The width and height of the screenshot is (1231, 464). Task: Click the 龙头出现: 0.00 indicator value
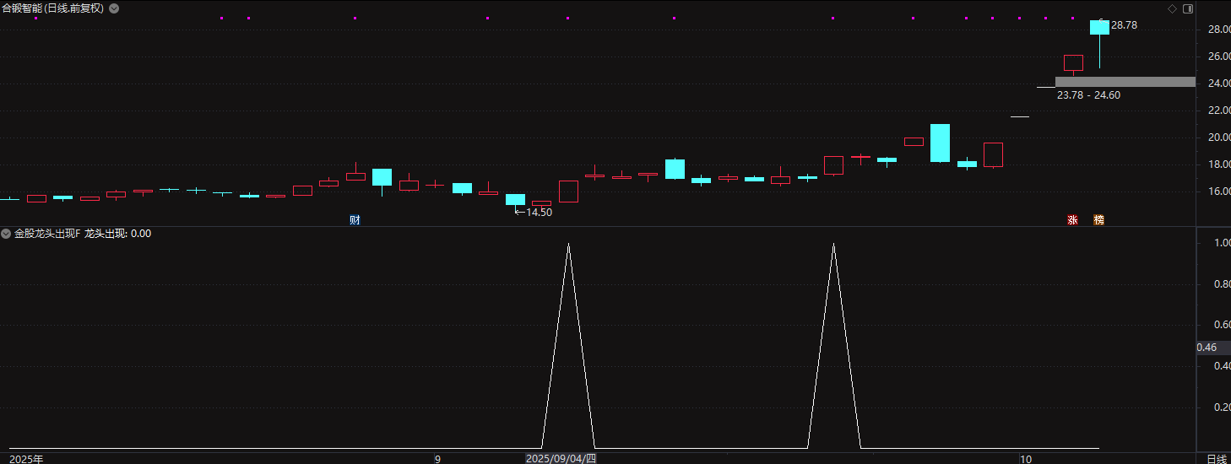point(118,234)
